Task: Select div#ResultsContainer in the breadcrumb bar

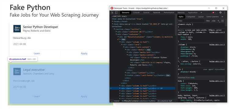Action: click(138, 101)
